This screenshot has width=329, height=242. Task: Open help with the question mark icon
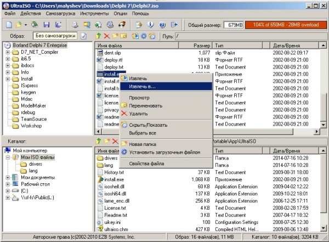(162, 25)
